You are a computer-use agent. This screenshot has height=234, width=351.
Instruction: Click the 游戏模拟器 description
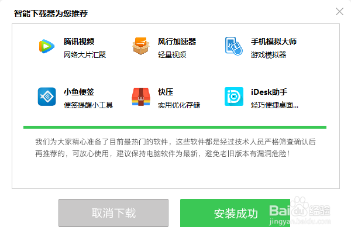[x=269, y=54]
